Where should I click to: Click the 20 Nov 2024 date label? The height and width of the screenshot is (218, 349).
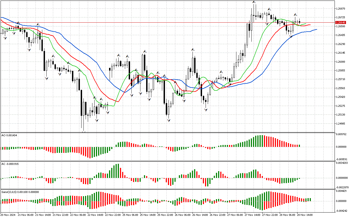click(8, 215)
